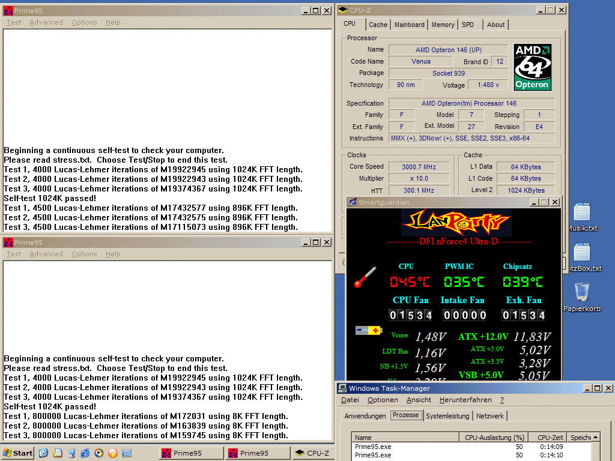Open Options menu in upper Prime95 window
615x461 pixels.
coord(84,22)
